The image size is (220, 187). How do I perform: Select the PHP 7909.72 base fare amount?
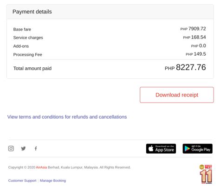(x=193, y=29)
